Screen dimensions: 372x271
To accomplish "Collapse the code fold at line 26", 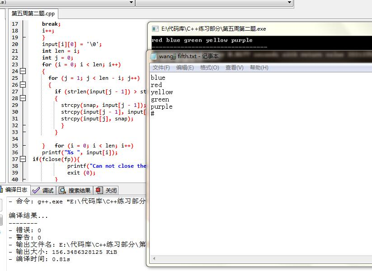I will point(23,84).
